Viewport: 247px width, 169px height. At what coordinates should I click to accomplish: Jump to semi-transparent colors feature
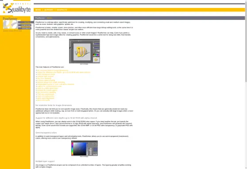tap(46, 74)
